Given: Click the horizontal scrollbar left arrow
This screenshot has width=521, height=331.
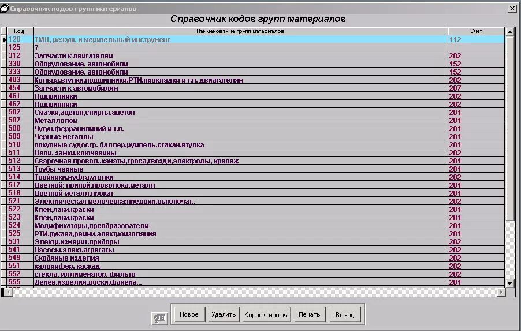Looking at the screenshot, I should 9,292.
